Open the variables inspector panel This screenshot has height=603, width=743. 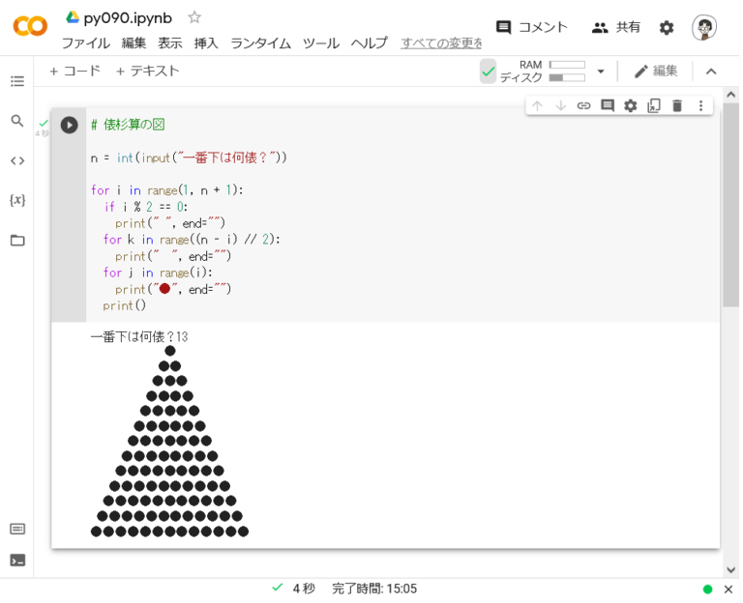coord(17,200)
